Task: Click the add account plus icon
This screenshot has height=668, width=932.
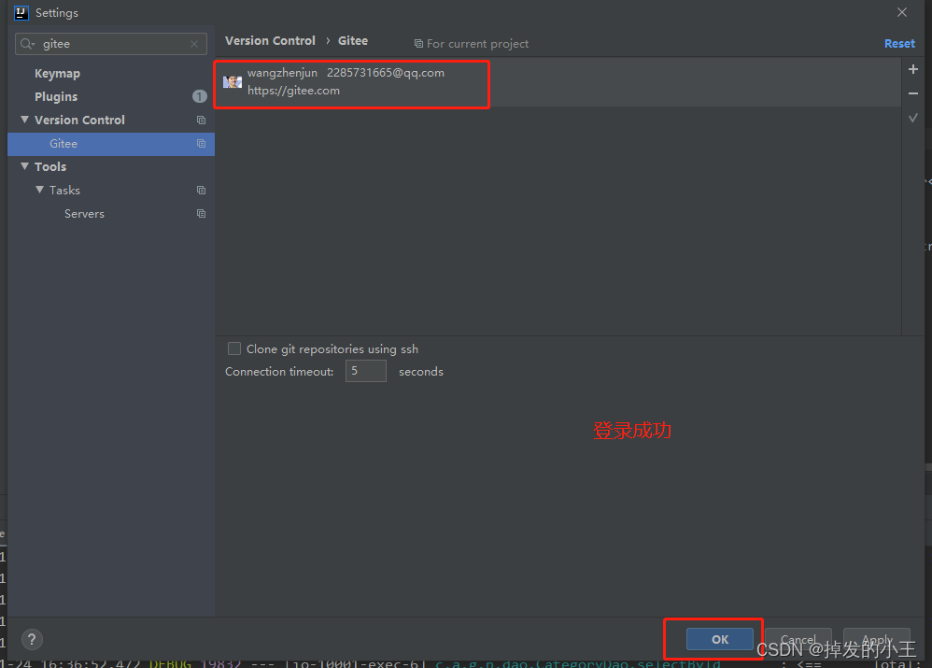Action: pyautogui.click(x=913, y=69)
